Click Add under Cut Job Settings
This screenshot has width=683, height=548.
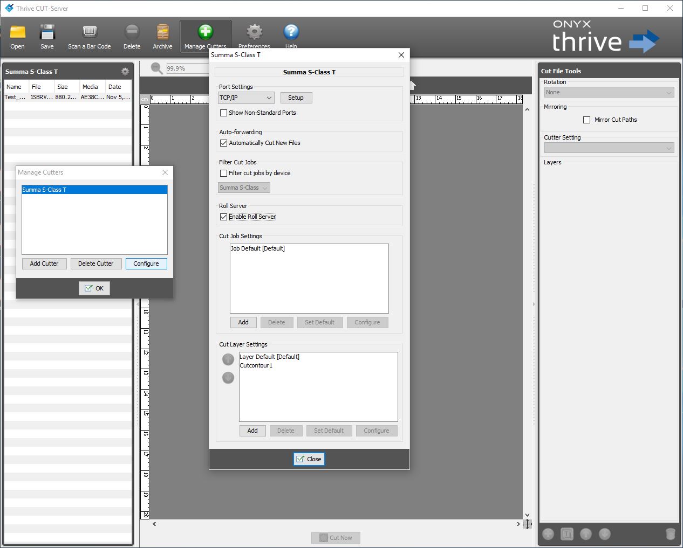click(x=243, y=322)
